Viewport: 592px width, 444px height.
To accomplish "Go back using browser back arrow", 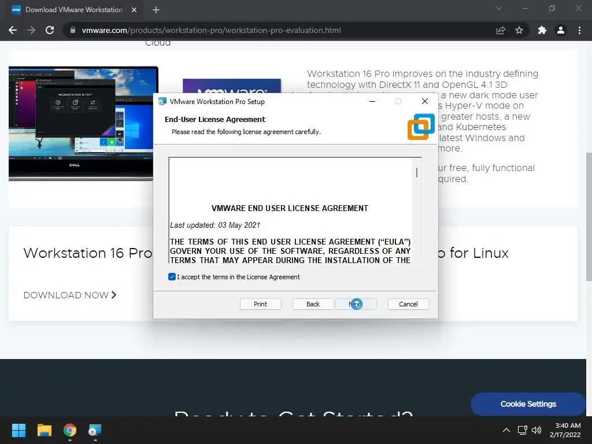I will click(x=13, y=30).
